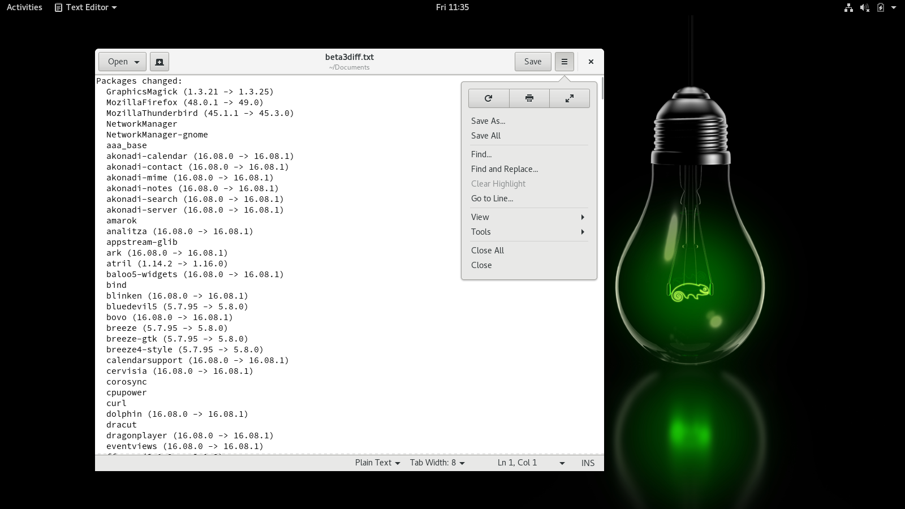
Task: Select Find and Replace menu item
Action: click(x=505, y=169)
